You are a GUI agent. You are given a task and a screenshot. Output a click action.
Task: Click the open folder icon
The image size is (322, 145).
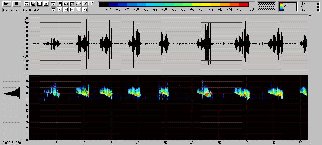[x=85, y=4]
